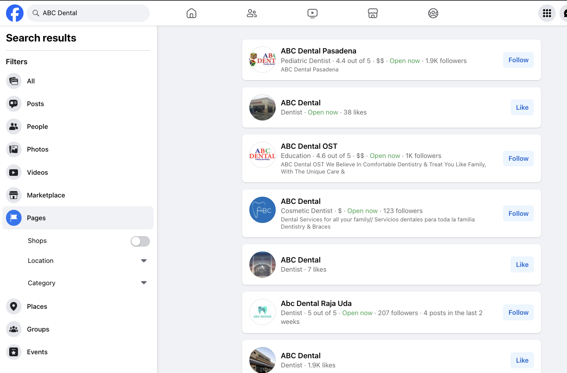567x373 pixels.
Task: Follow ABC Dental OST
Action: [518, 158]
